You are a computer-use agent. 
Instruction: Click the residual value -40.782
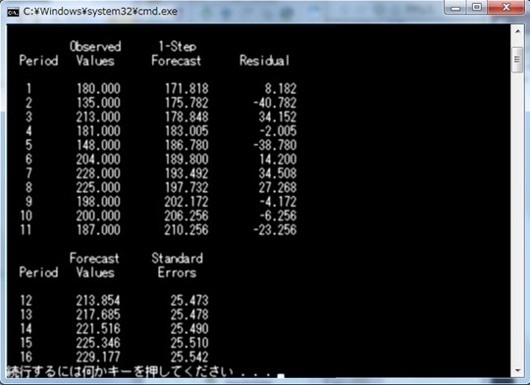click(275, 103)
